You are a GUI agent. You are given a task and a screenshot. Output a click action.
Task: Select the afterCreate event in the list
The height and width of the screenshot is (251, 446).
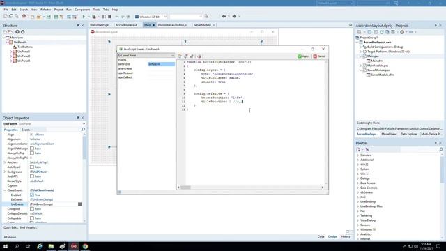[125, 68]
